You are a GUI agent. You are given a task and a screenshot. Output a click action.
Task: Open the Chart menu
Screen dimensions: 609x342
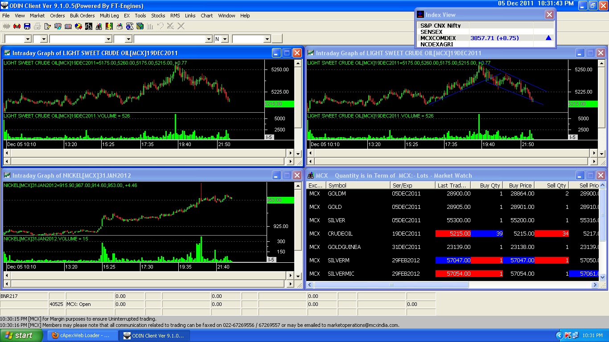pyautogui.click(x=206, y=16)
